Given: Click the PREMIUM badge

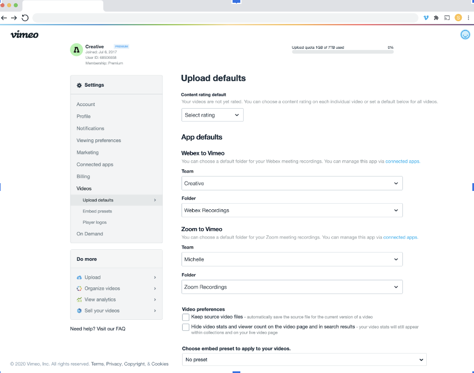Looking at the screenshot, I should click(122, 47).
